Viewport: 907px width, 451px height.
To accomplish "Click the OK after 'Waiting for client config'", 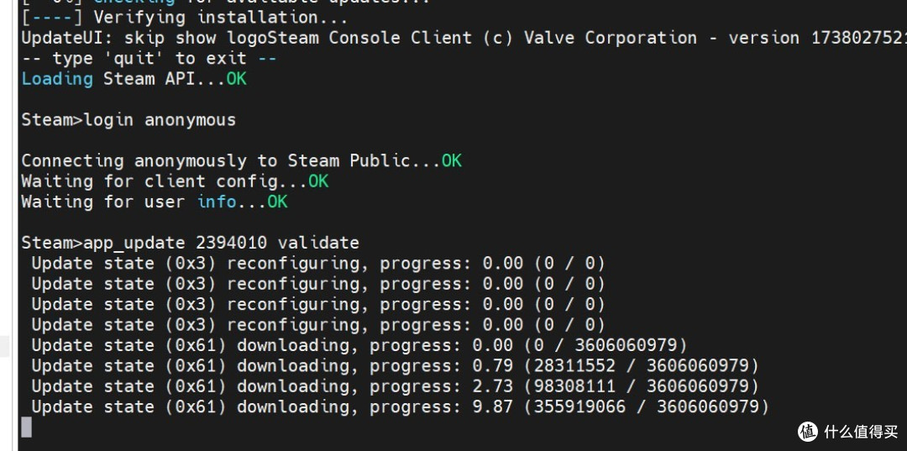I will tap(318, 181).
